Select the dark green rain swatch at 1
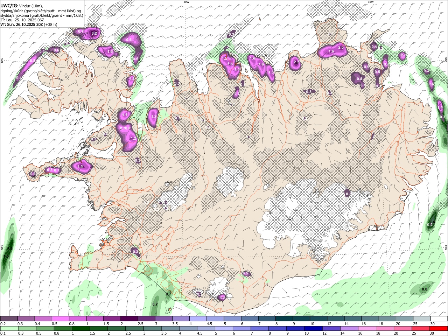The image size is (448, 336). point(80,328)
